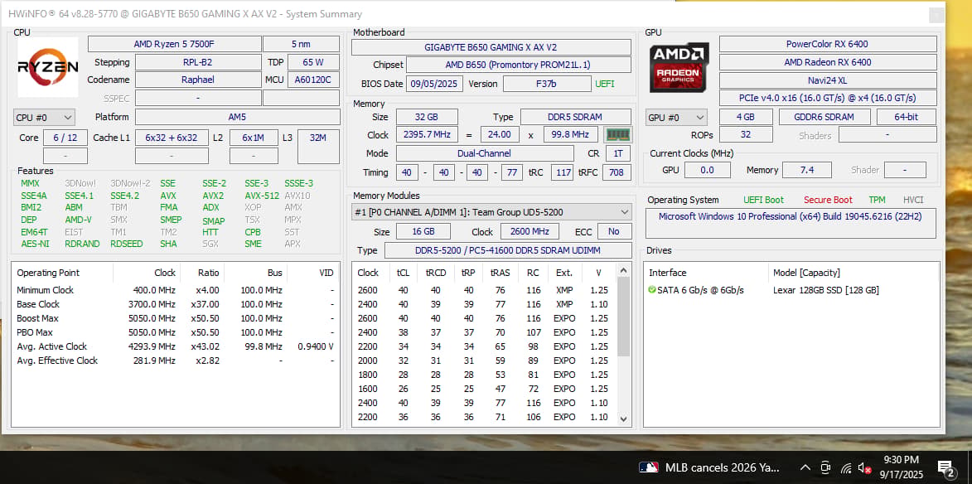972x484 pixels.
Task: Click the 64-bit bus width field
Action: click(907, 117)
